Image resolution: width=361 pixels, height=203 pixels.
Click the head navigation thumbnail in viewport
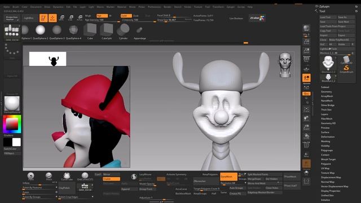(x=285, y=65)
